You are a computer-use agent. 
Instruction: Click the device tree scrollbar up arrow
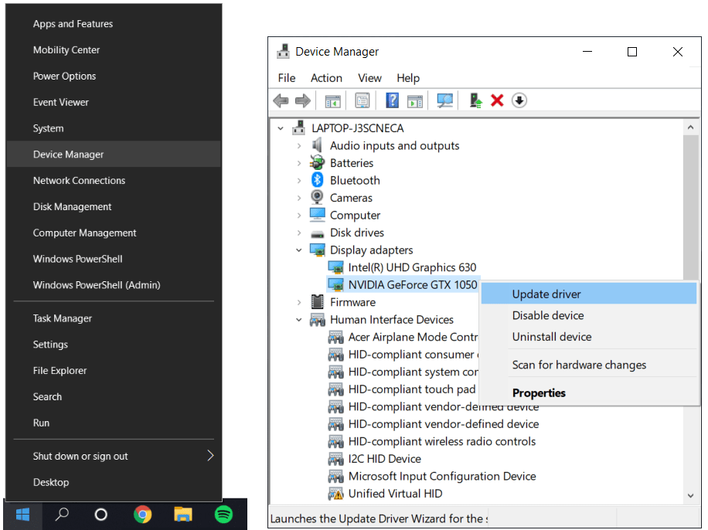pos(690,127)
